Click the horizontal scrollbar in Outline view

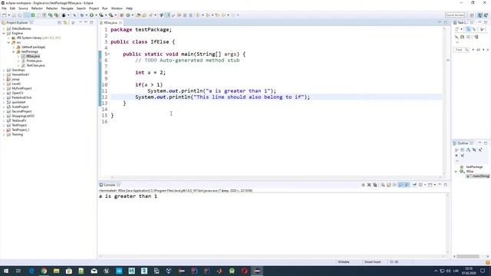tap(468, 256)
